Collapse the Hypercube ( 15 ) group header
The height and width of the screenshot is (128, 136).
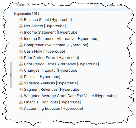coord(26,14)
